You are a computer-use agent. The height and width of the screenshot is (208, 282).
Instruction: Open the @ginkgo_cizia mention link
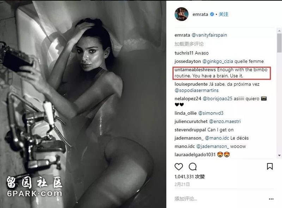218,61
